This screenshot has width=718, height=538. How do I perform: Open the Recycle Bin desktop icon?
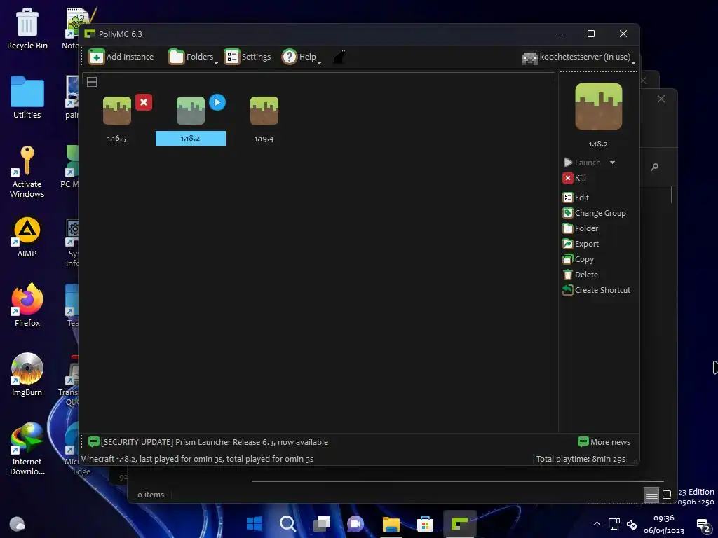(27, 29)
